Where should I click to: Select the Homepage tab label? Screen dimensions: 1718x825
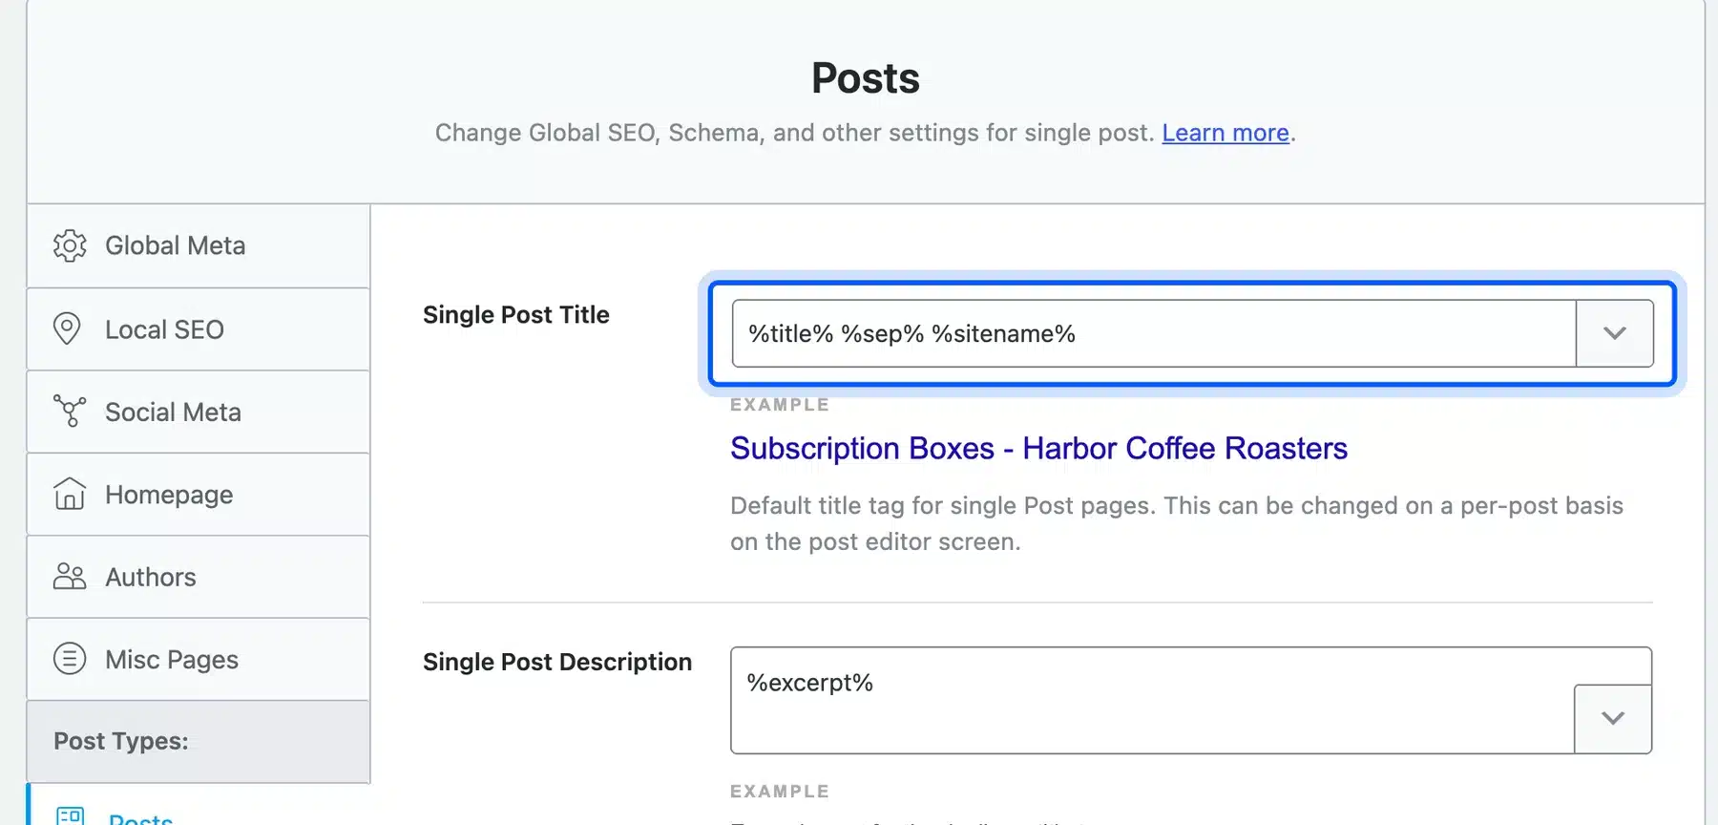point(169,495)
